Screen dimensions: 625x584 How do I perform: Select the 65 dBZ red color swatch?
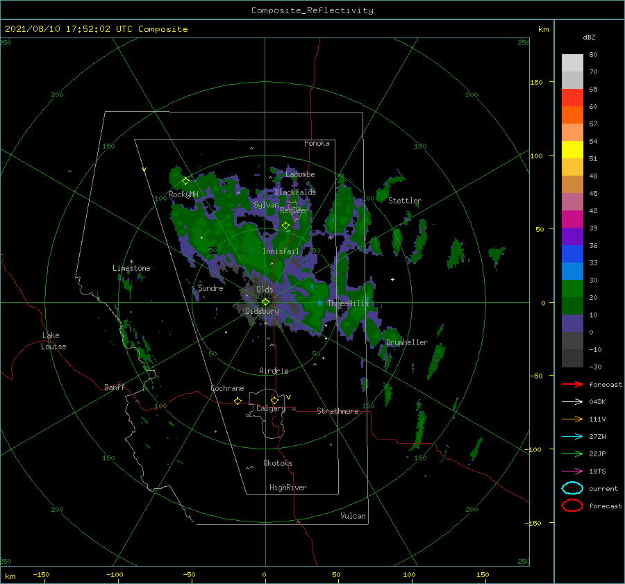point(572,98)
